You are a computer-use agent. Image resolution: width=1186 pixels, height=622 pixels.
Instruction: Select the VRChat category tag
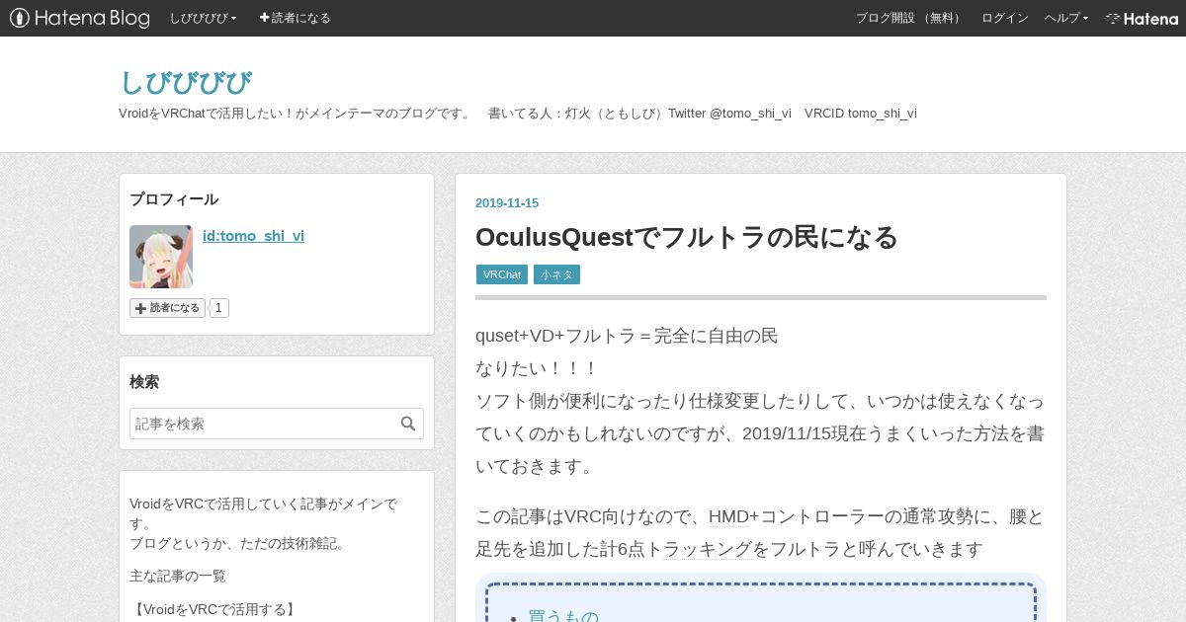point(502,274)
